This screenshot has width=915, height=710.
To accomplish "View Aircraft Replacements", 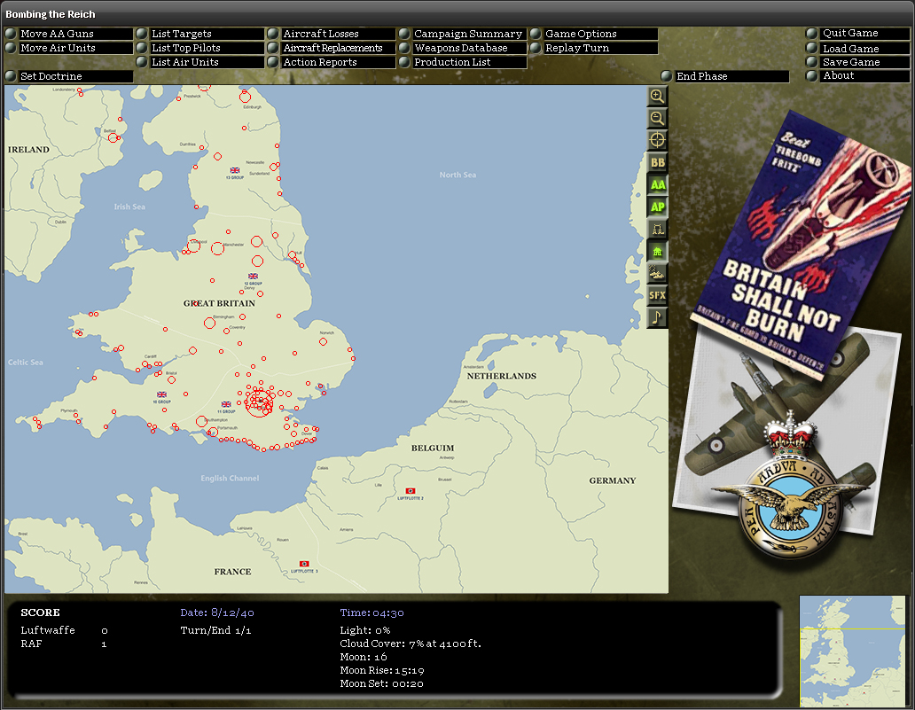I will coord(332,48).
